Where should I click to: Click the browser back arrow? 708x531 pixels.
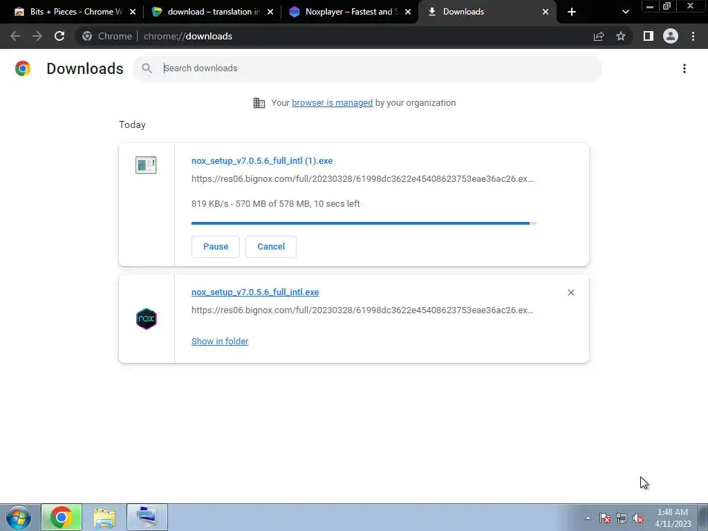pyautogui.click(x=15, y=36)
